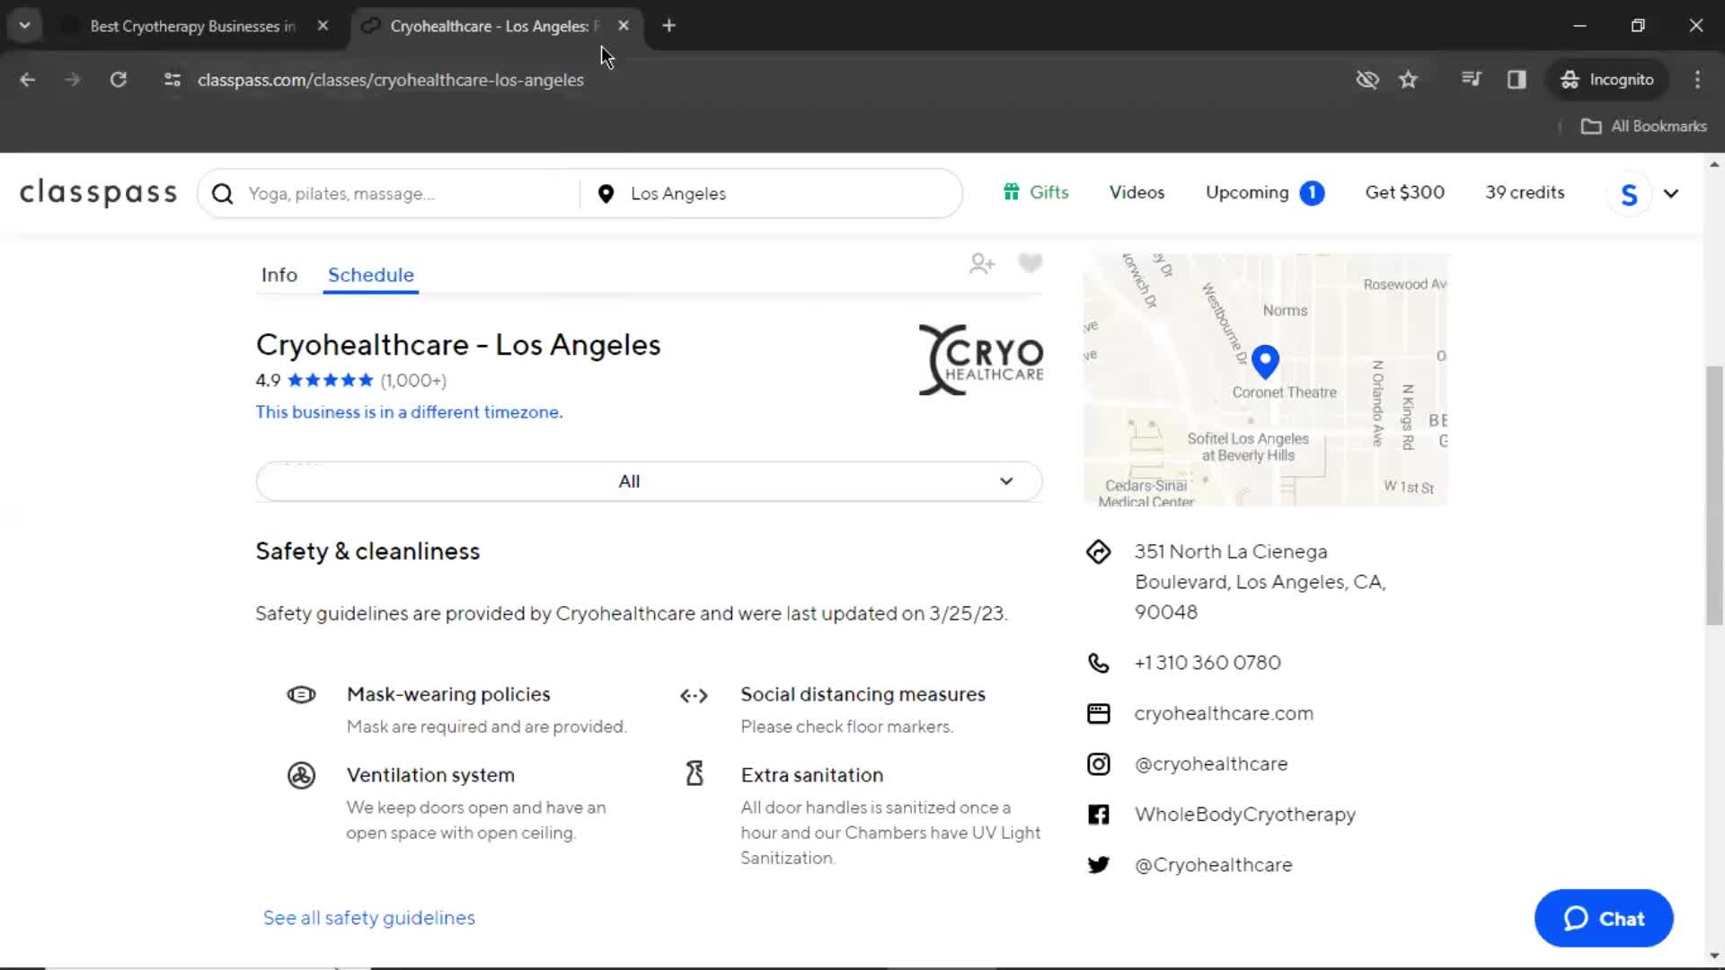Image resolution: width=1725 pixels, height=970 pixels.
Task: Click the search magnifier icon
Action: 222,194
